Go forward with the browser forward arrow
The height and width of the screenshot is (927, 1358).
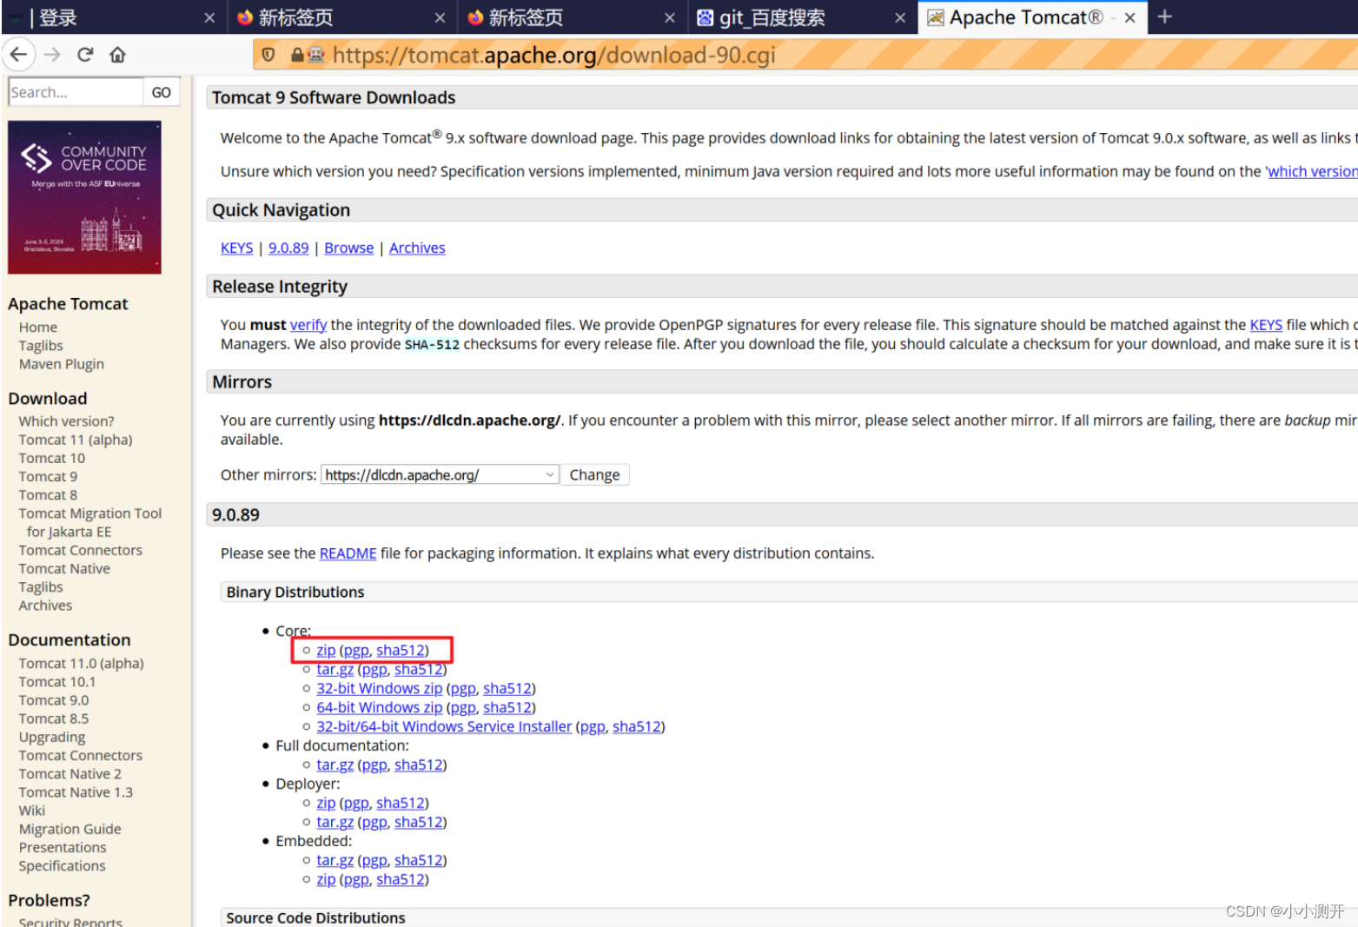tap(52, 55)
